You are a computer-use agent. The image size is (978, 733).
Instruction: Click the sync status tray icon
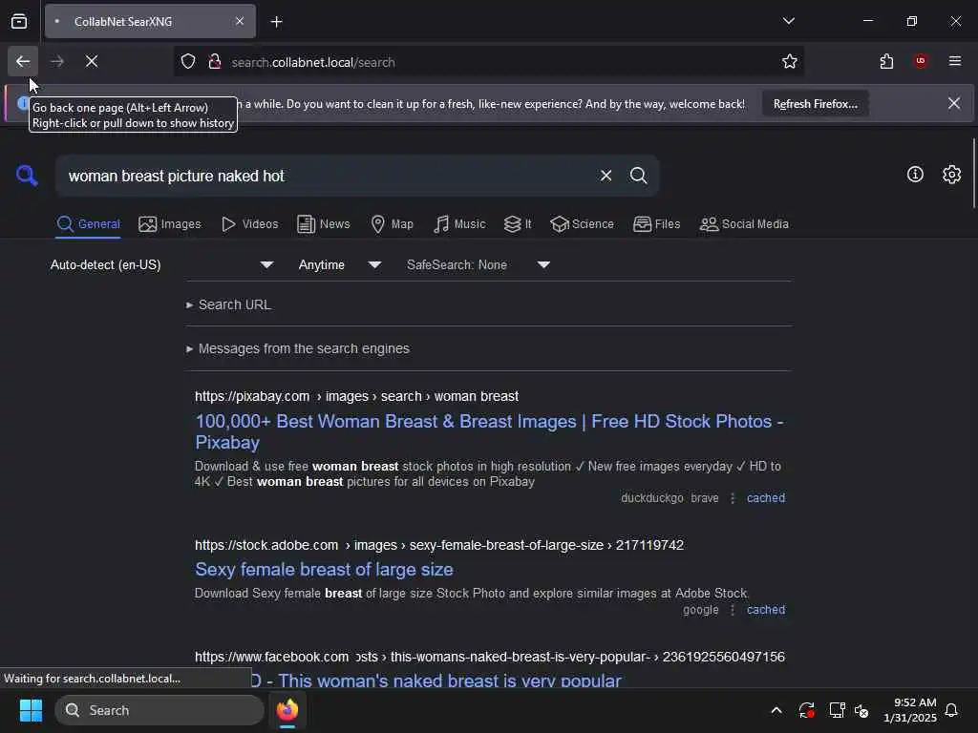[x=806, y=710]
